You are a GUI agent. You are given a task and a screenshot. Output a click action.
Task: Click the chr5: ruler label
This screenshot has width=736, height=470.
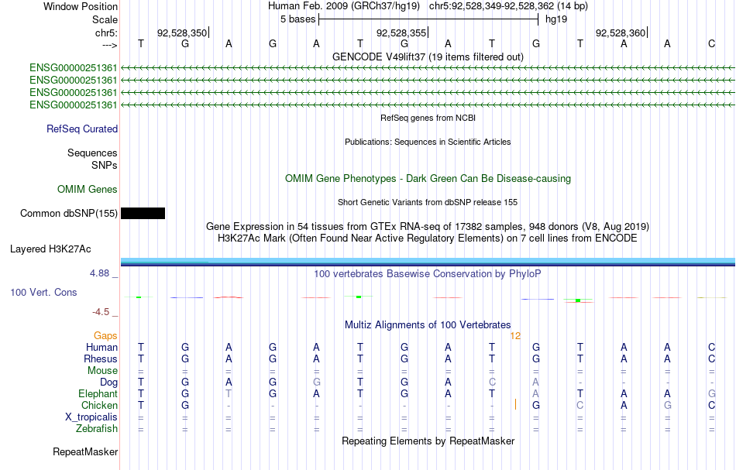coord(107,33)
